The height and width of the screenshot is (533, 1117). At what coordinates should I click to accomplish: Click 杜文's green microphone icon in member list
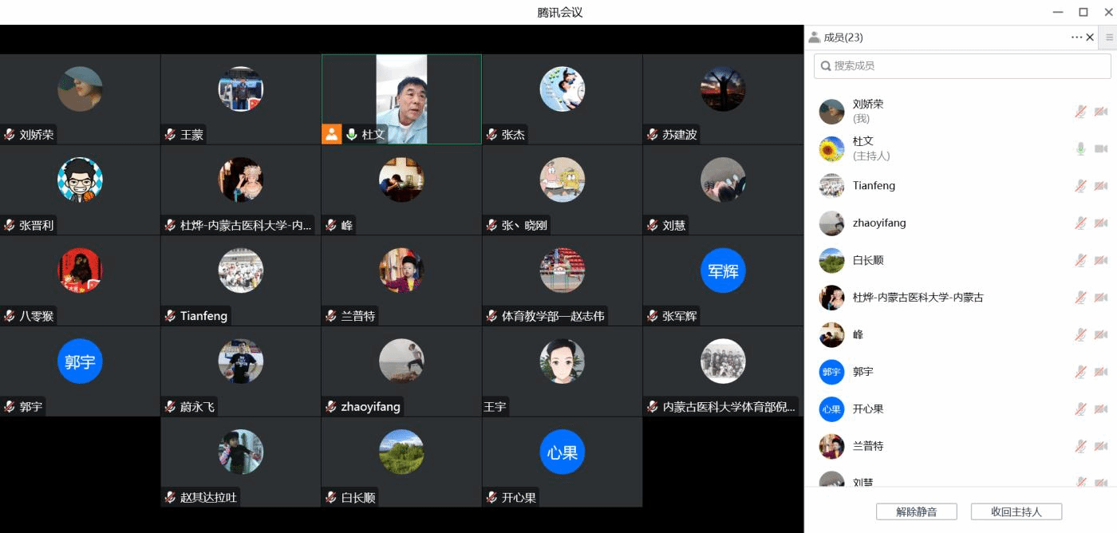[1080, 149]
